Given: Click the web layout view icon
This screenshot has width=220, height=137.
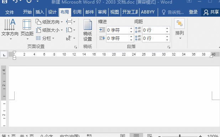Looking at the screenshot, I should coord(150,136).
